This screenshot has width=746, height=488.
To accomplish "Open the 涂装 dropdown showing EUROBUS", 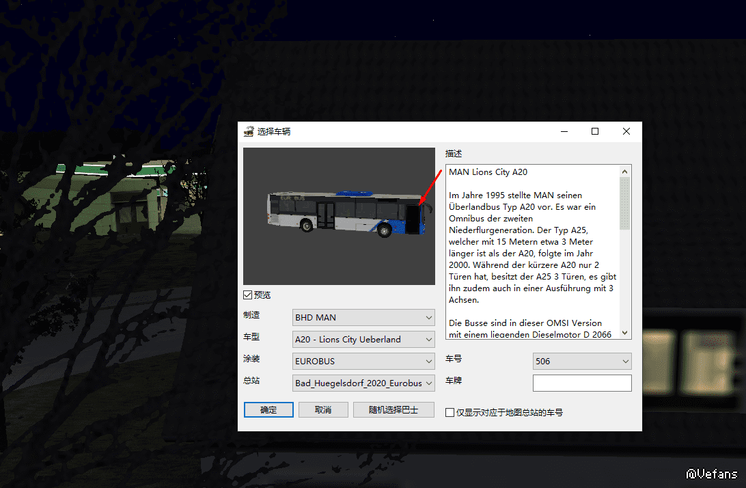I will (x=363, y=362).
